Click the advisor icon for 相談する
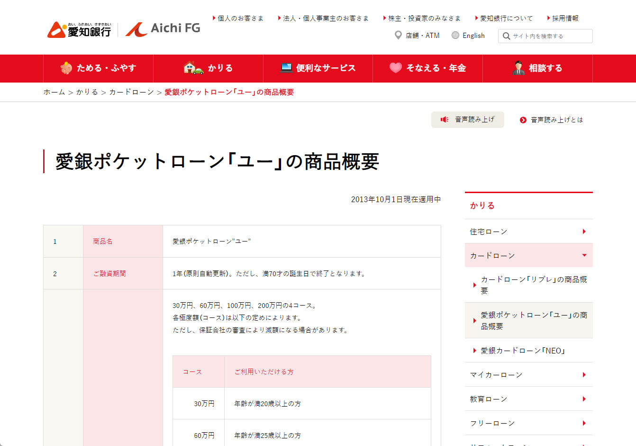The width and height of the screenshot is (636, 446). [x=518, y=68]
